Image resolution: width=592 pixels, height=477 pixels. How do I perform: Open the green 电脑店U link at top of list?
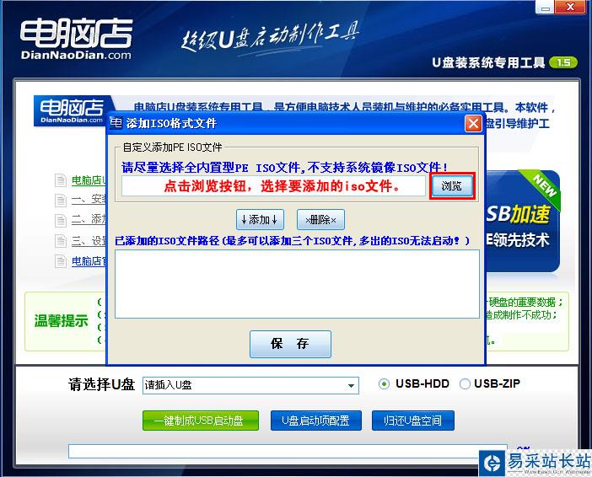(x=89, y=180)
